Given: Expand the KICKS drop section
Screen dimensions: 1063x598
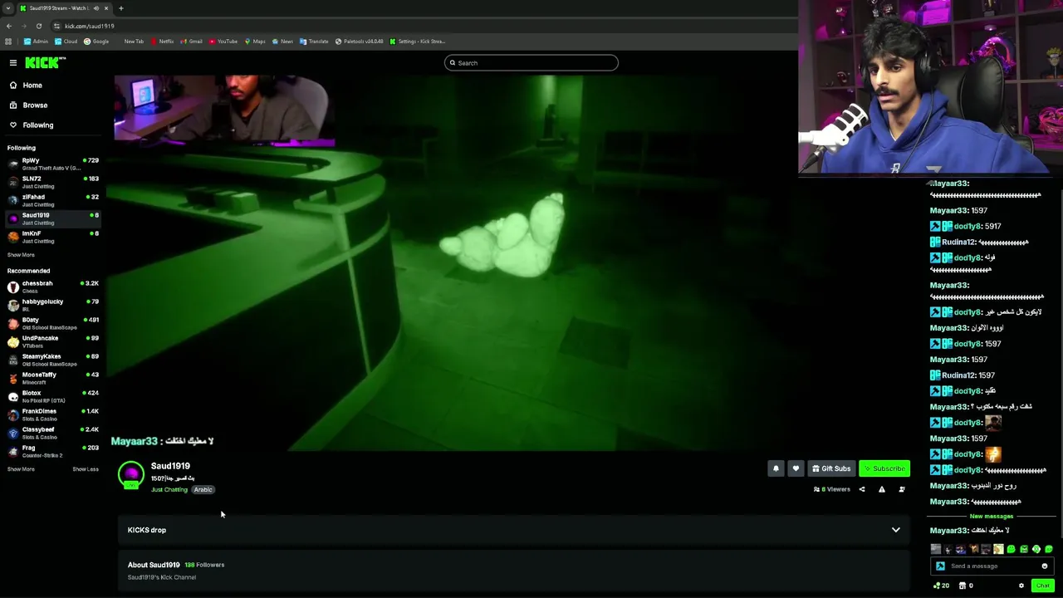Looking at the screenshot, I should click(513, 530).
